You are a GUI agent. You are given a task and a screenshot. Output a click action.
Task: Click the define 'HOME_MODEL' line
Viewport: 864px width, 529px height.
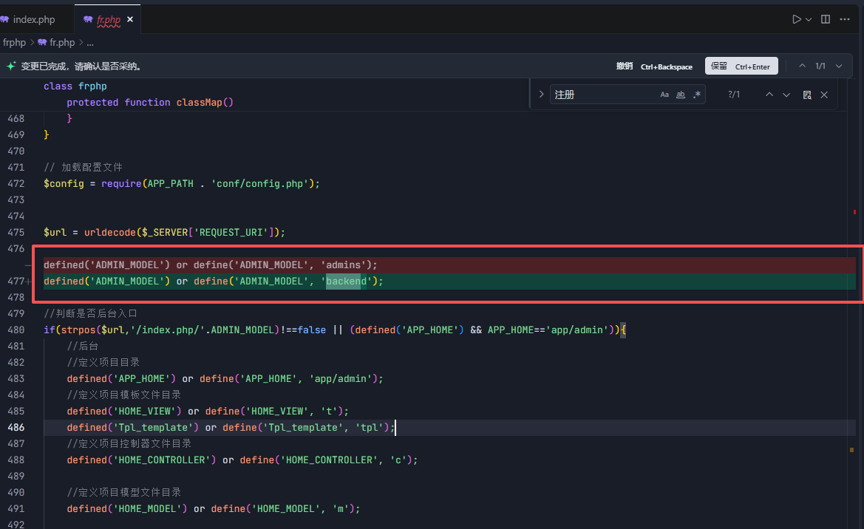(x=214, y=508)
